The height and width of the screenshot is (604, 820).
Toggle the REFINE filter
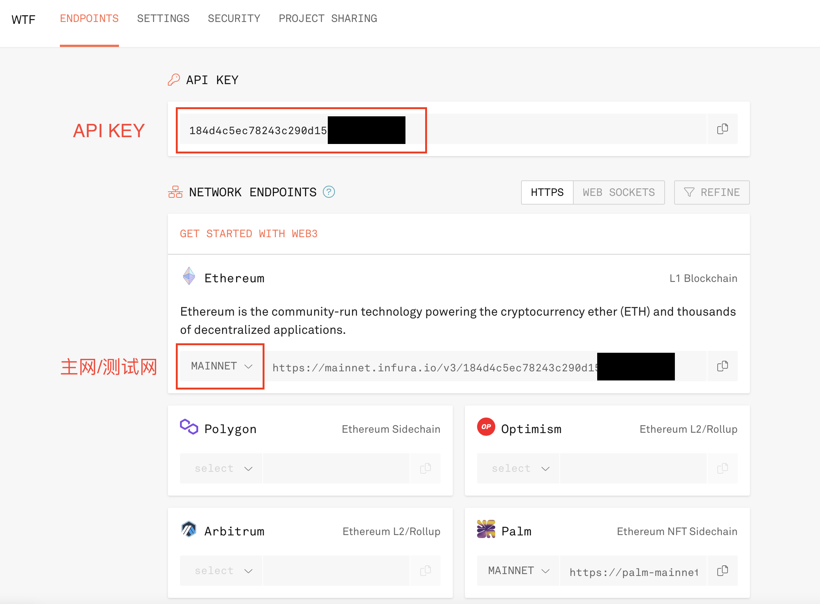coord(711,192)
